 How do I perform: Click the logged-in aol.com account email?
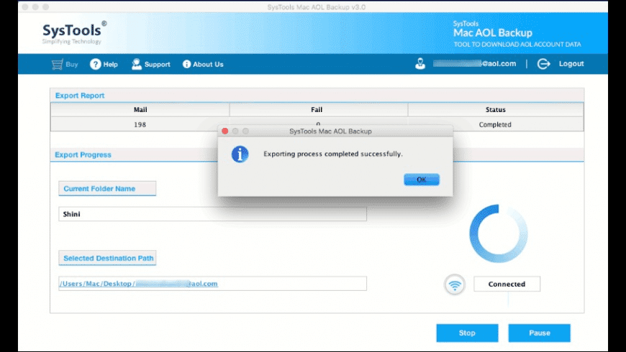[x=474, y=64]
